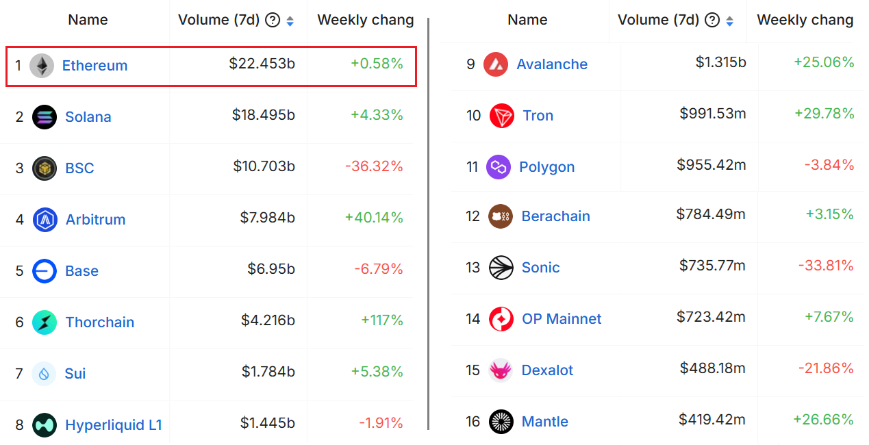Select the Solana logo icon

pos(43,116)
